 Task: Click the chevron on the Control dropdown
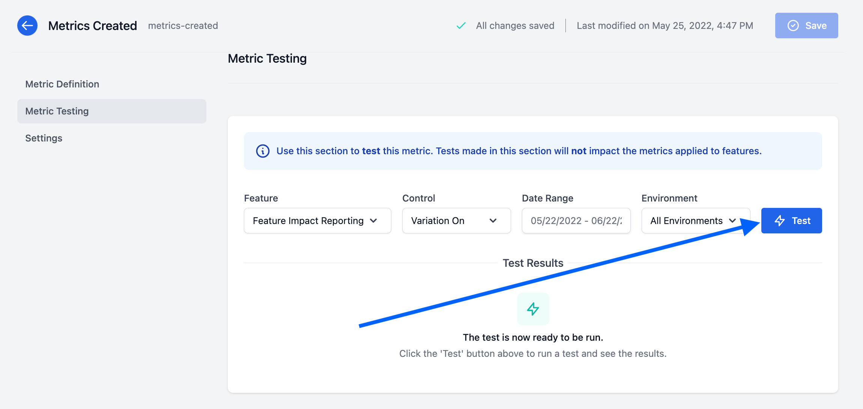[x=493, y=221]
